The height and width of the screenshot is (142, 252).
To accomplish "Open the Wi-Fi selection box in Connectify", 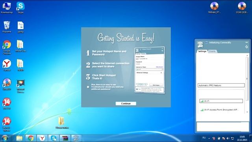I will [x=221, y=101].
